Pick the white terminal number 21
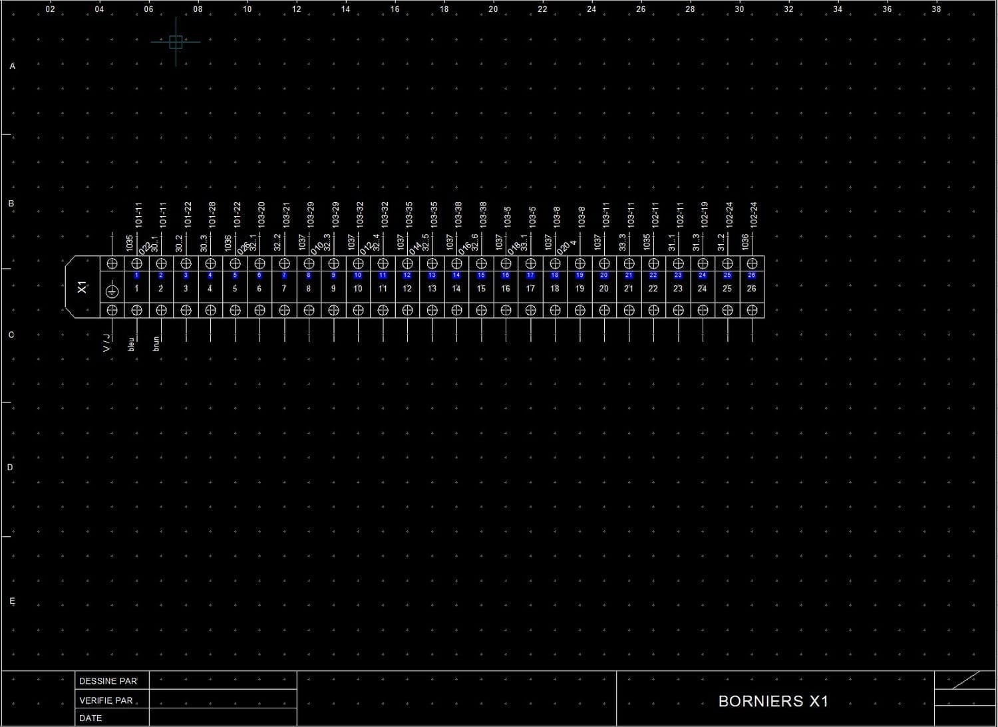 (629, 289)
